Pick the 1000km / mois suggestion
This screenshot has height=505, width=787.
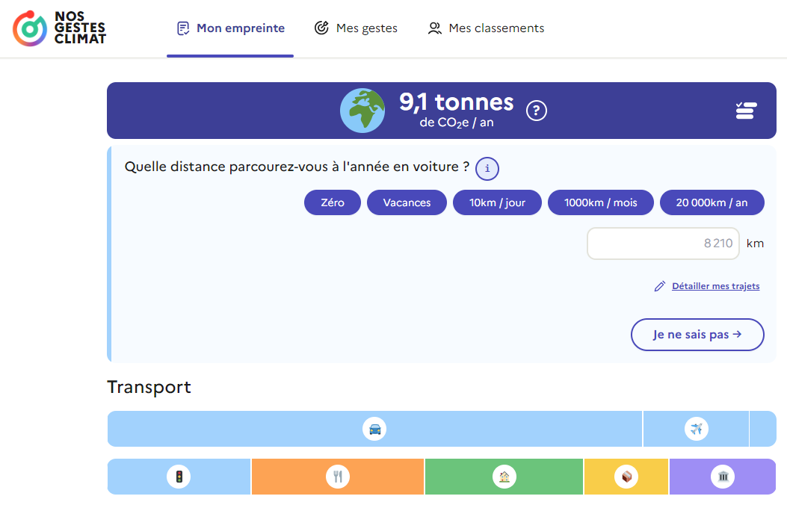601,202
